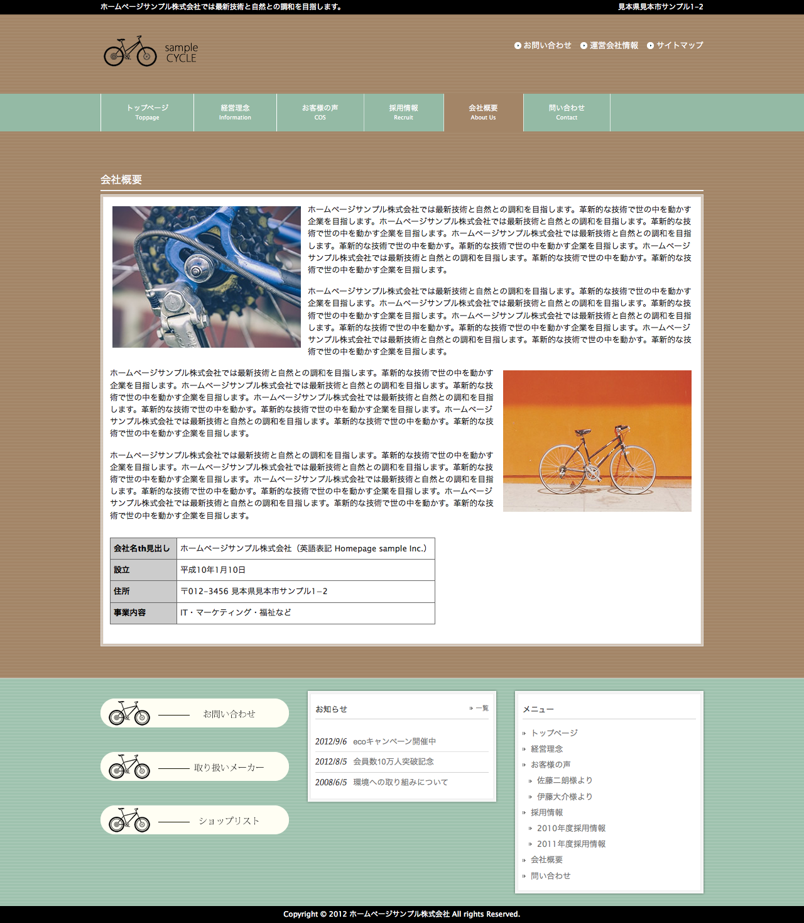This screenshot has width=804, height=923.
Task: Go to お客様の声 COS nav item
Action: [x=320, y=112]
